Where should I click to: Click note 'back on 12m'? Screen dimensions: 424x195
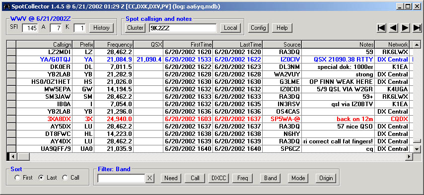coord(355,119)
